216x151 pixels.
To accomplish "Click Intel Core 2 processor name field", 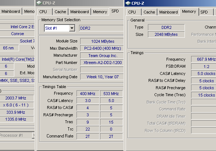I will tap(17, 27).
